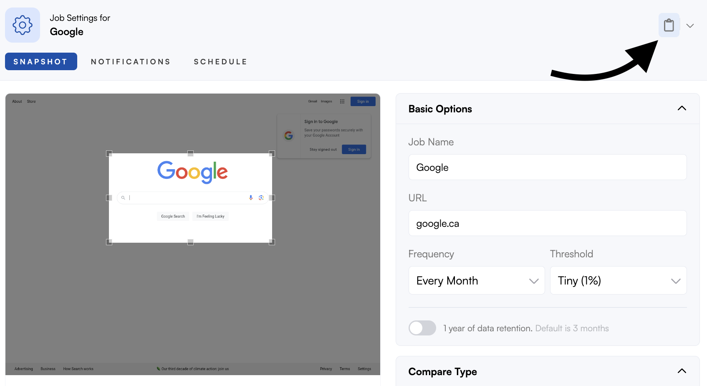Click the top-left crop handle
Screen dimensions: 707x386
pyautogui.click(x=109, y=153)
